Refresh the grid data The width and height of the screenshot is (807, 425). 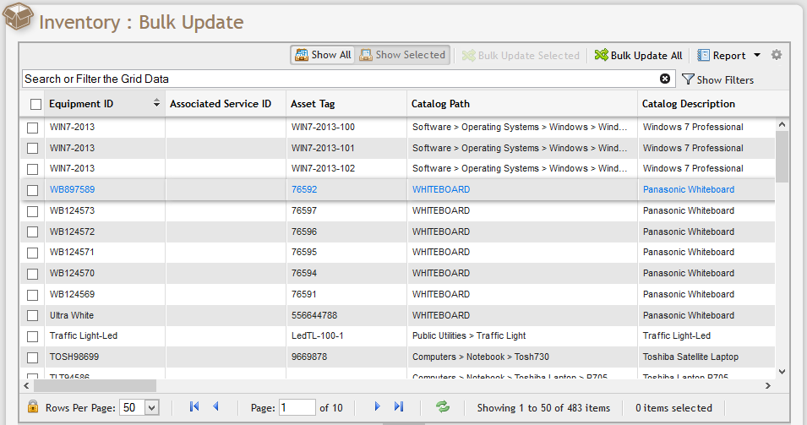(443, 406)
